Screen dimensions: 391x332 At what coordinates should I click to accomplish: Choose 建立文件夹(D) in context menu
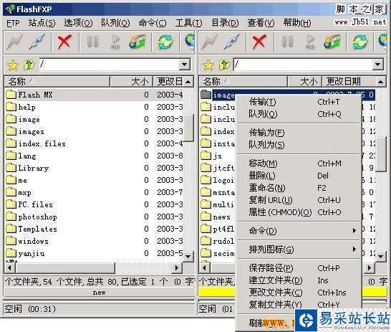pos(298,280)
